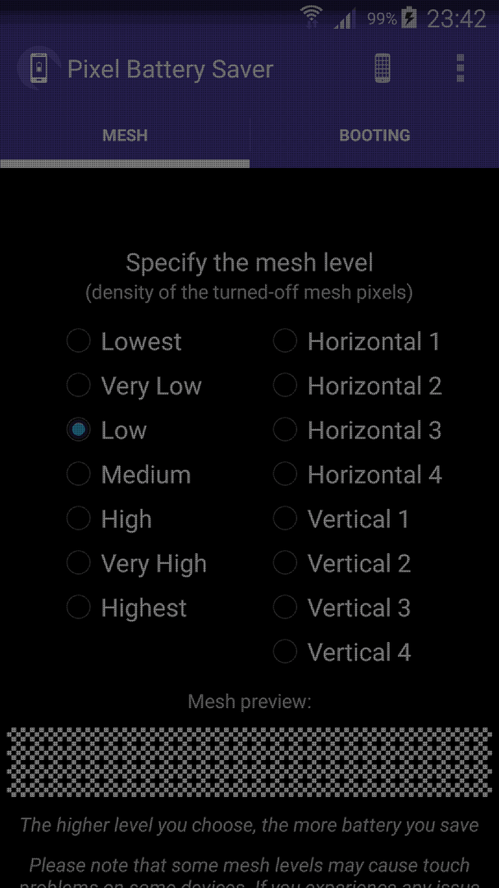Tap the Pixel Battery Saver app logo
Screen dimensions: 499x888
pos(39,68)
